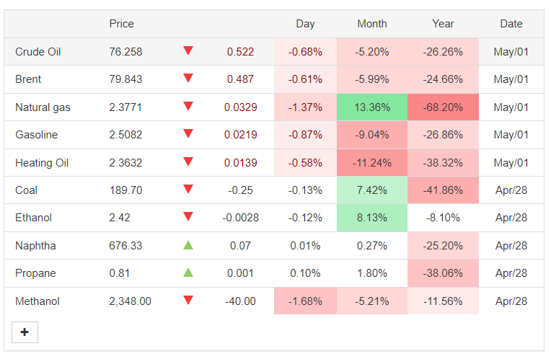Viewport: 551px width, 359px height.
Task: Click the -24.66% year cell for Brent
Action: click(x=443, y=79)
